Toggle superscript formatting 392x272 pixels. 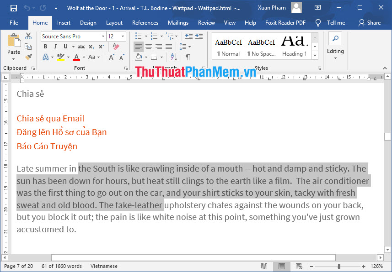(x=101, y=46)
